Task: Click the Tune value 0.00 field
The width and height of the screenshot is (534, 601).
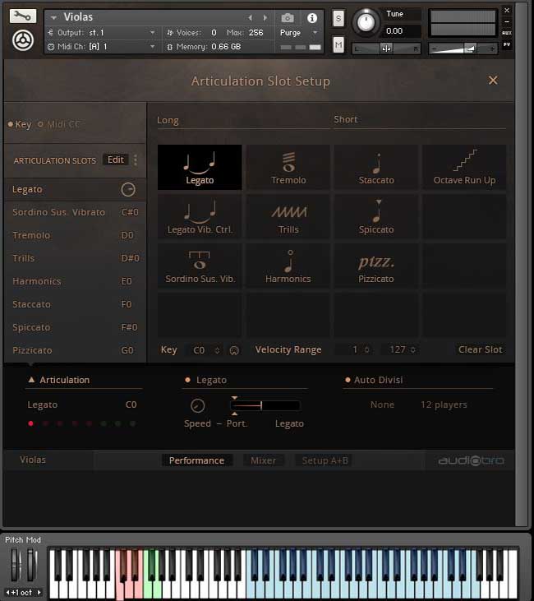Action: pos(401,31)
